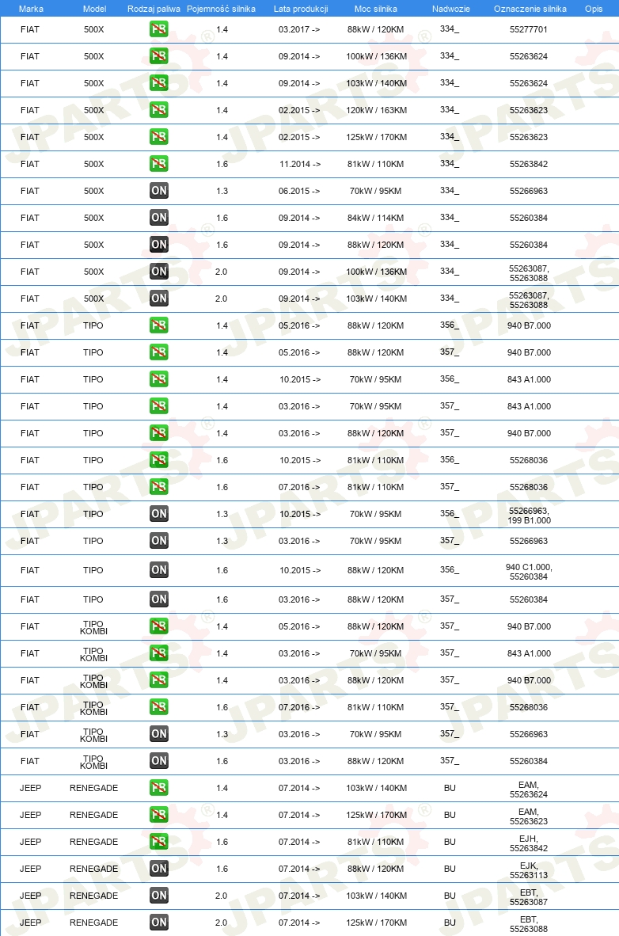Click the petrol icon for Jeep Renegade 1.4 125kW / 170KM
The height and width of the screenshot is (936, 619).
click(159, 814)
